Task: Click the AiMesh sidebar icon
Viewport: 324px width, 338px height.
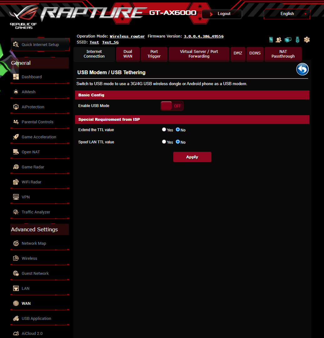Action: click(x=16, y=92)
